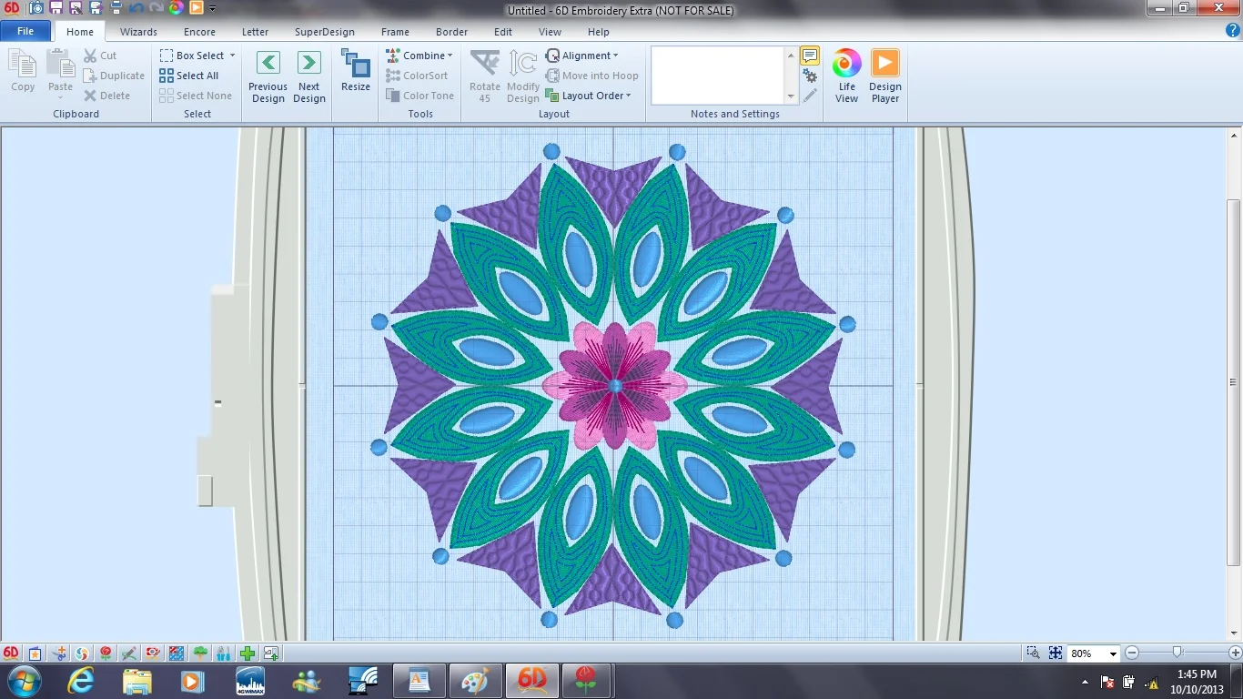Open the Life View color wheel button
Screen dimensions: 1243x699
tap(846, 76)
